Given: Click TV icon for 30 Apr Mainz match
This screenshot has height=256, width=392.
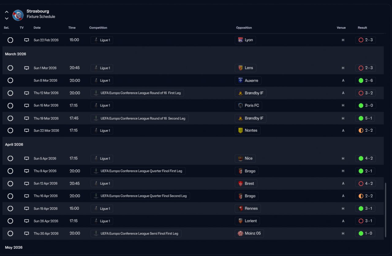Looking at the screenshot, I should coord(27,233).
